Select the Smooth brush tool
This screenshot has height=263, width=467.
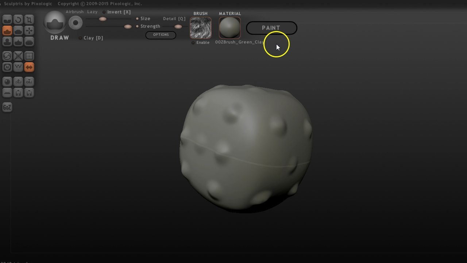tap(29, 42)
